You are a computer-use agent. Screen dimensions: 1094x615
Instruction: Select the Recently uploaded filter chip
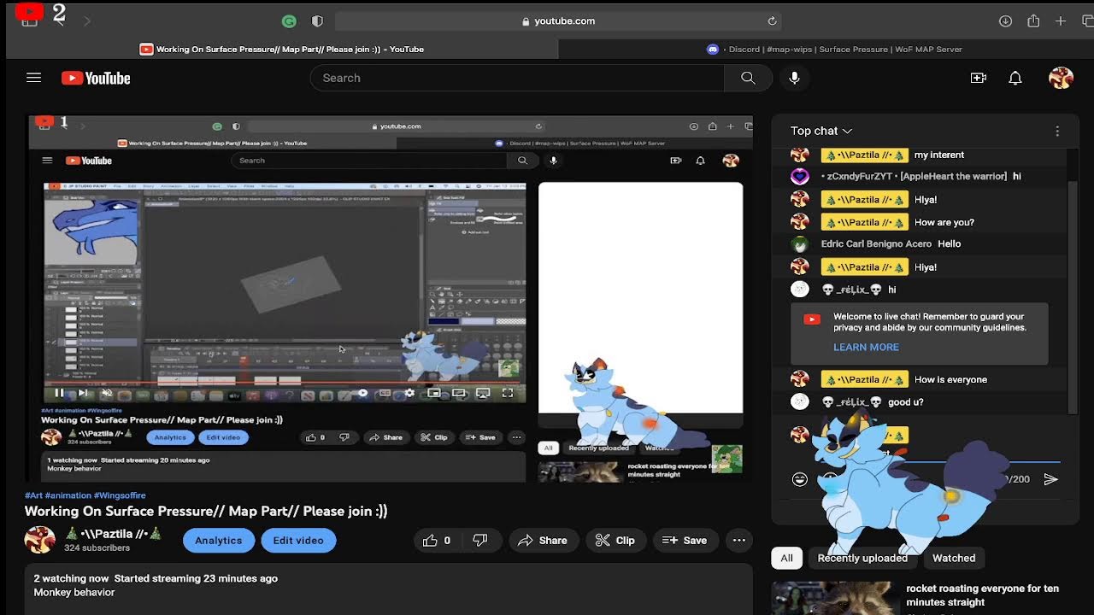tap(862, 558)
